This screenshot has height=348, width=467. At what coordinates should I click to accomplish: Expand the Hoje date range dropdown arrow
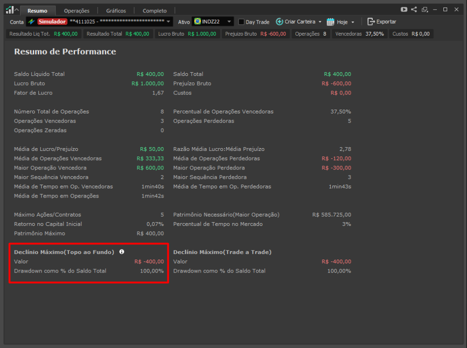(353, 22)
